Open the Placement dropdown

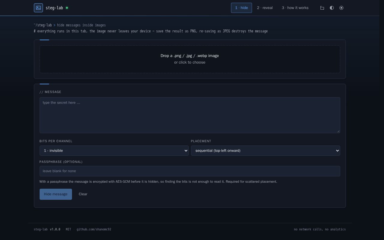pos(265,151)
